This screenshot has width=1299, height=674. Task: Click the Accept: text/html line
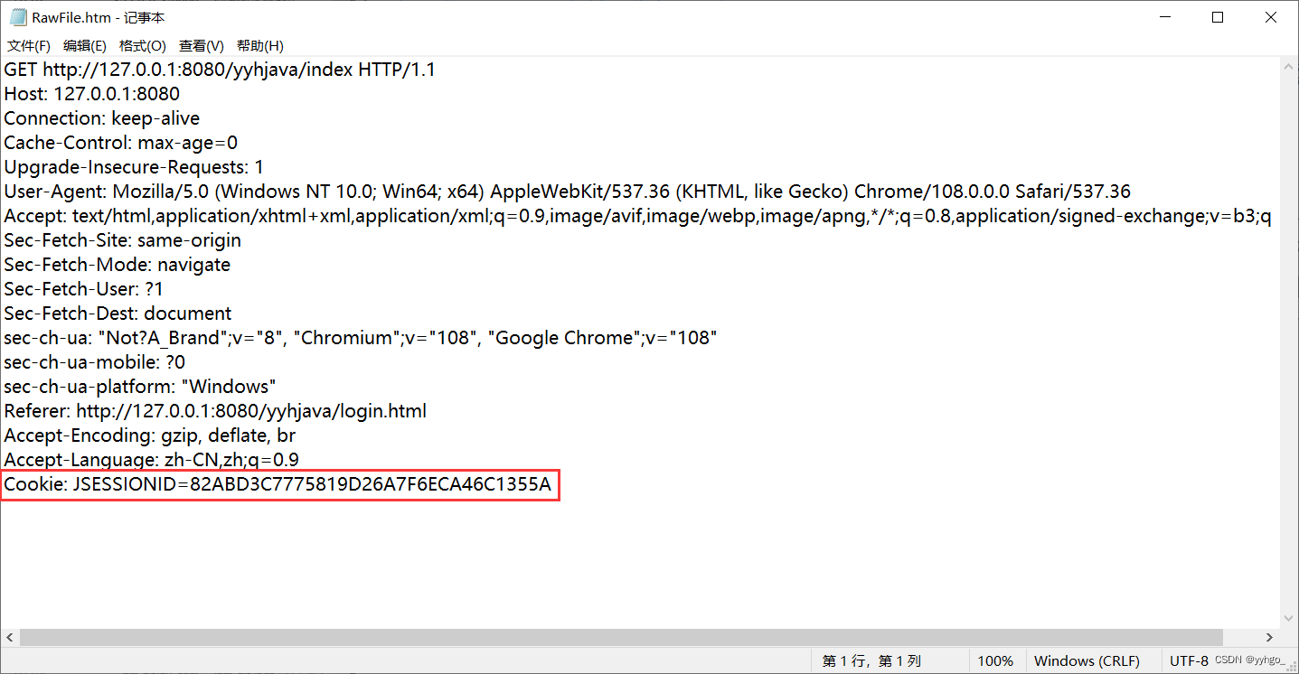tap(638, 216)
